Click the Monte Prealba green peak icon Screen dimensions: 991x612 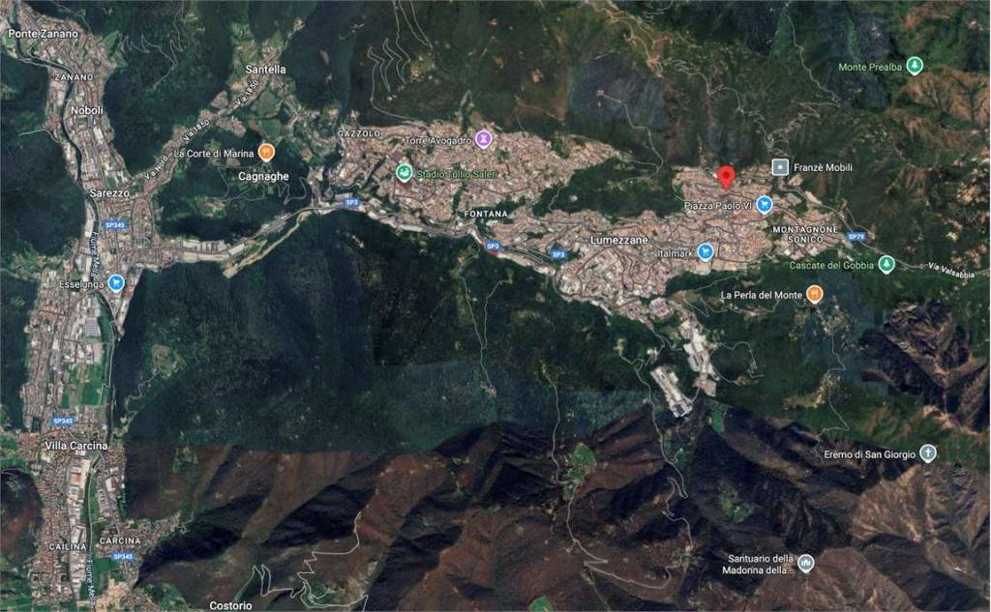914,67
